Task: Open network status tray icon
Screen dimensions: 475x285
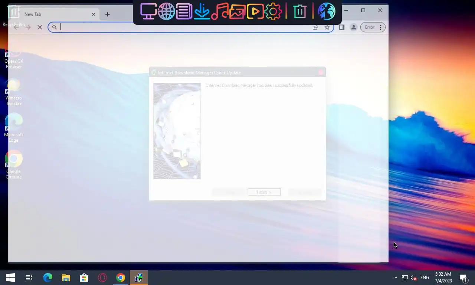Action: point(405,278)
